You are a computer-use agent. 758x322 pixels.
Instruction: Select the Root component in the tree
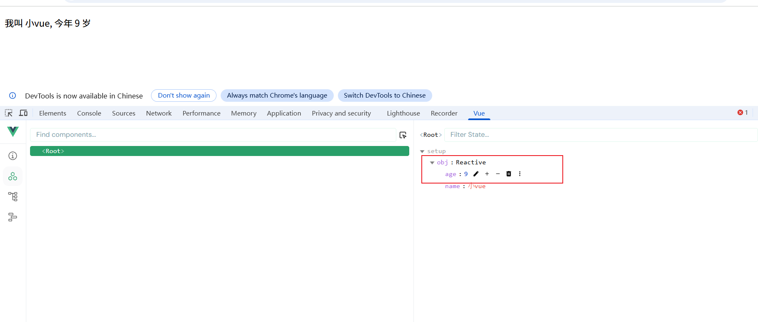219,151
